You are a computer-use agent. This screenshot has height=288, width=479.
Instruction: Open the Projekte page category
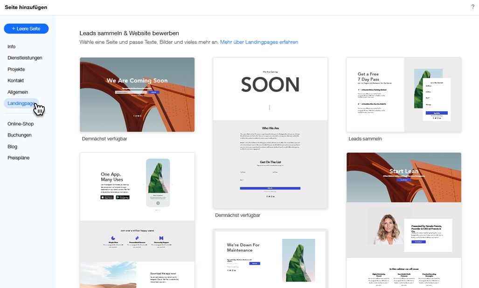click(16, 69)
